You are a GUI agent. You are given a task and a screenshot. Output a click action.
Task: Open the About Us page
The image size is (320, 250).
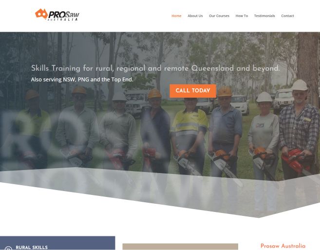[195, 16]
